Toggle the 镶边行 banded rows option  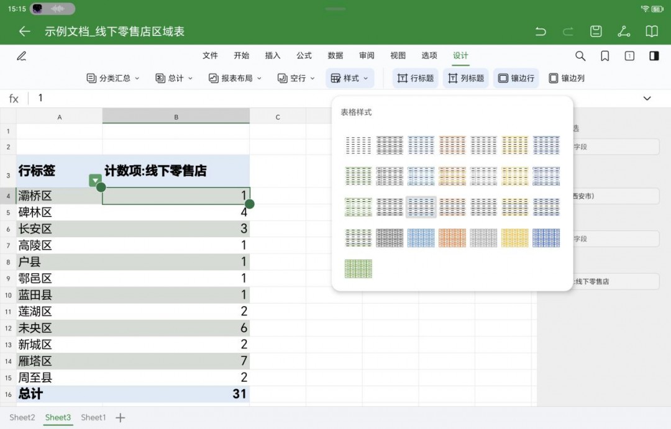[516, 78]
